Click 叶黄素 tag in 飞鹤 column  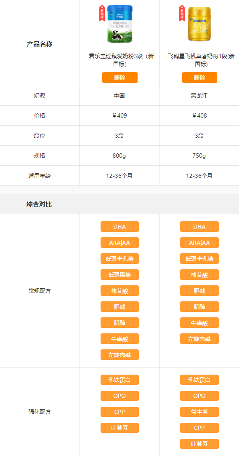coord(199,443)
